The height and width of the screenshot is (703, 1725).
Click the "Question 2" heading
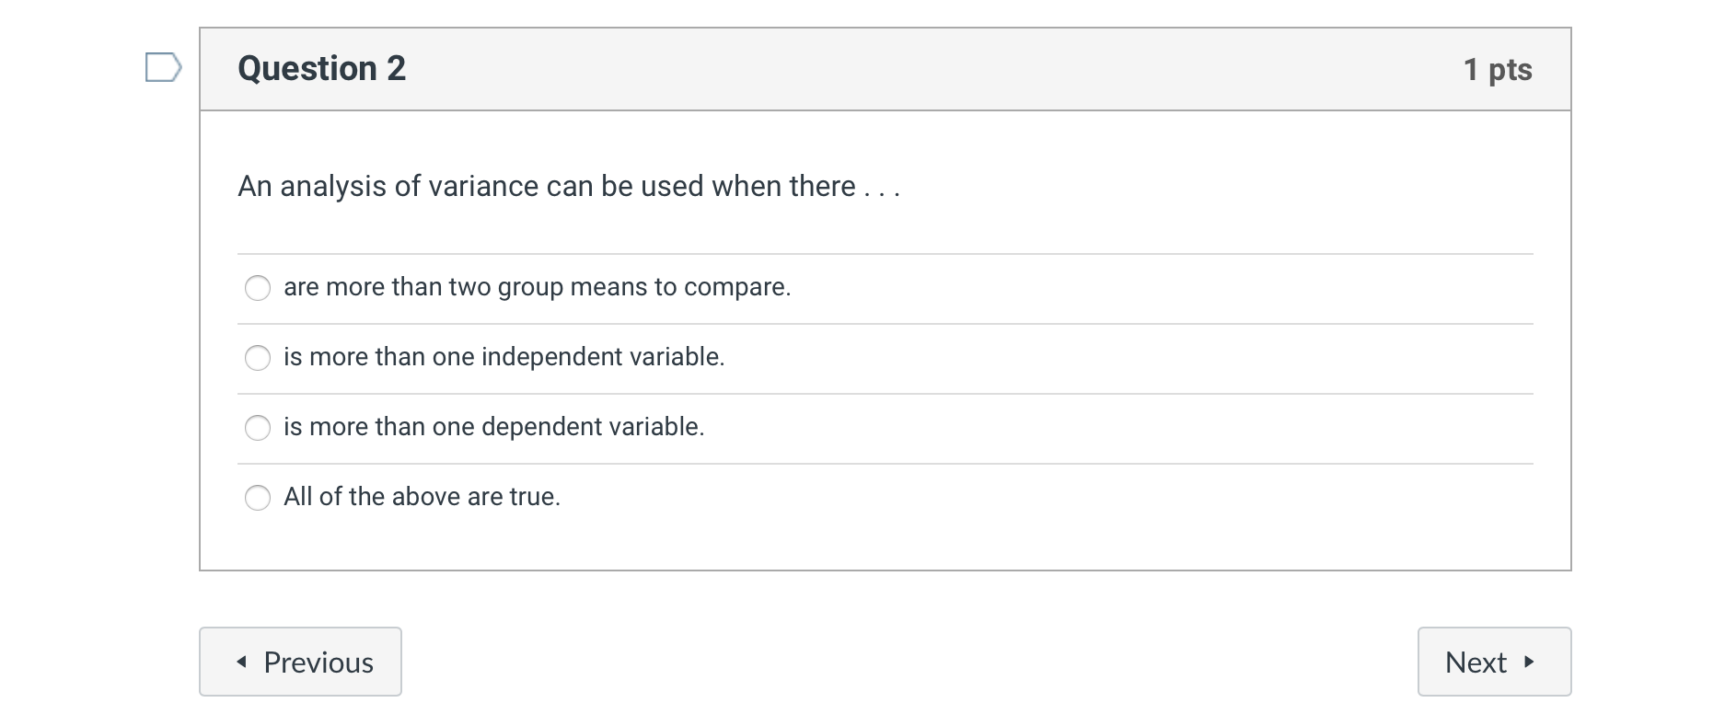(x=321, y=69)
